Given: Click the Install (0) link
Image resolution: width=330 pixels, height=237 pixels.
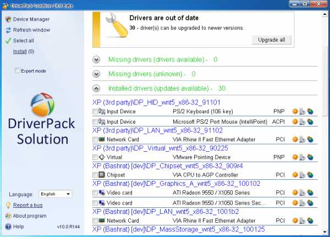Looking at the screenshot, I should tap(24, 52).
